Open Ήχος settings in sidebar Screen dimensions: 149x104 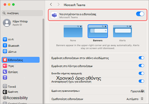pyautogui.click(x=21, y=66)
